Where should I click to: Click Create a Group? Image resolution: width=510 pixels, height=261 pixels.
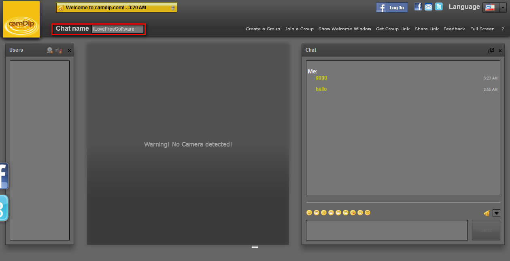coord(263,29)
